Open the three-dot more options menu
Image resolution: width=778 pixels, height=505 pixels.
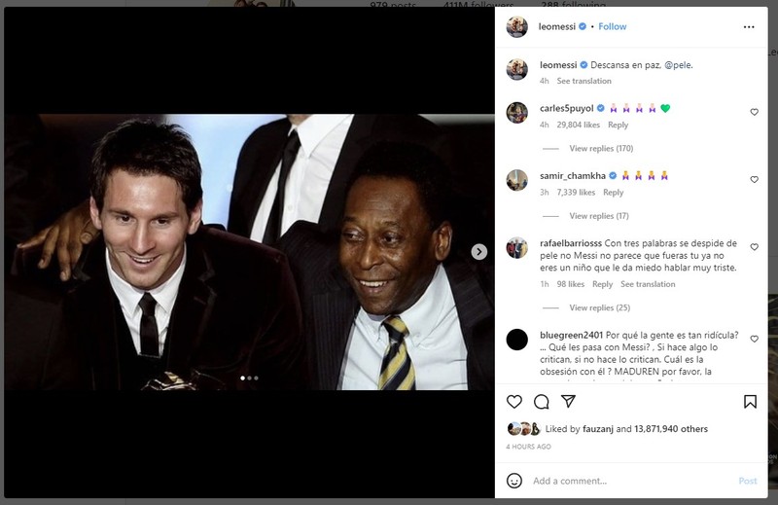pos(748,27)
